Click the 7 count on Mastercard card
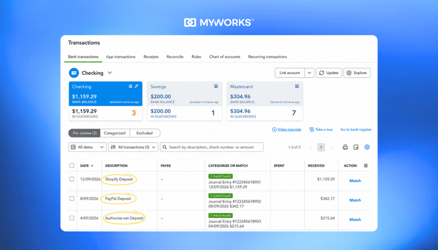This screenshot has height=250, width=438. tap(293, 113)
